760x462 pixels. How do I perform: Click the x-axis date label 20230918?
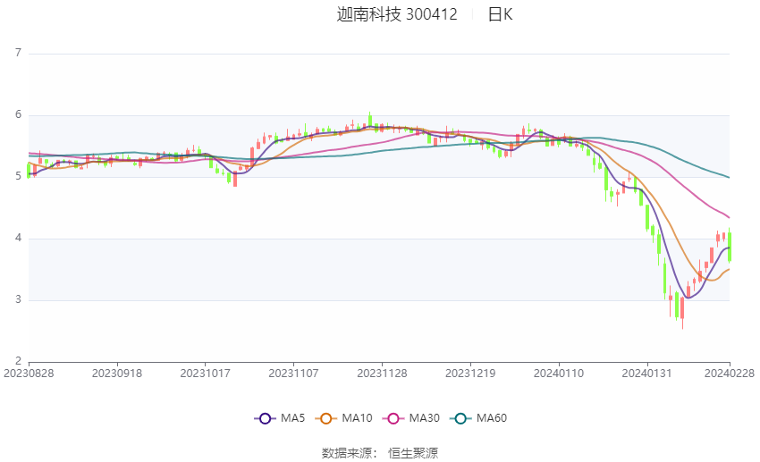(x=117, y=374)
